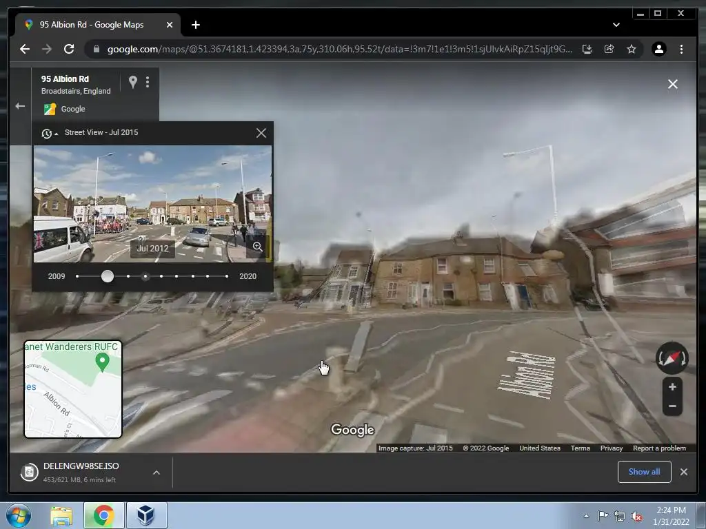This screenshot has width=706, height=529.
Task: Click the United States link
Action: [539, 448]
